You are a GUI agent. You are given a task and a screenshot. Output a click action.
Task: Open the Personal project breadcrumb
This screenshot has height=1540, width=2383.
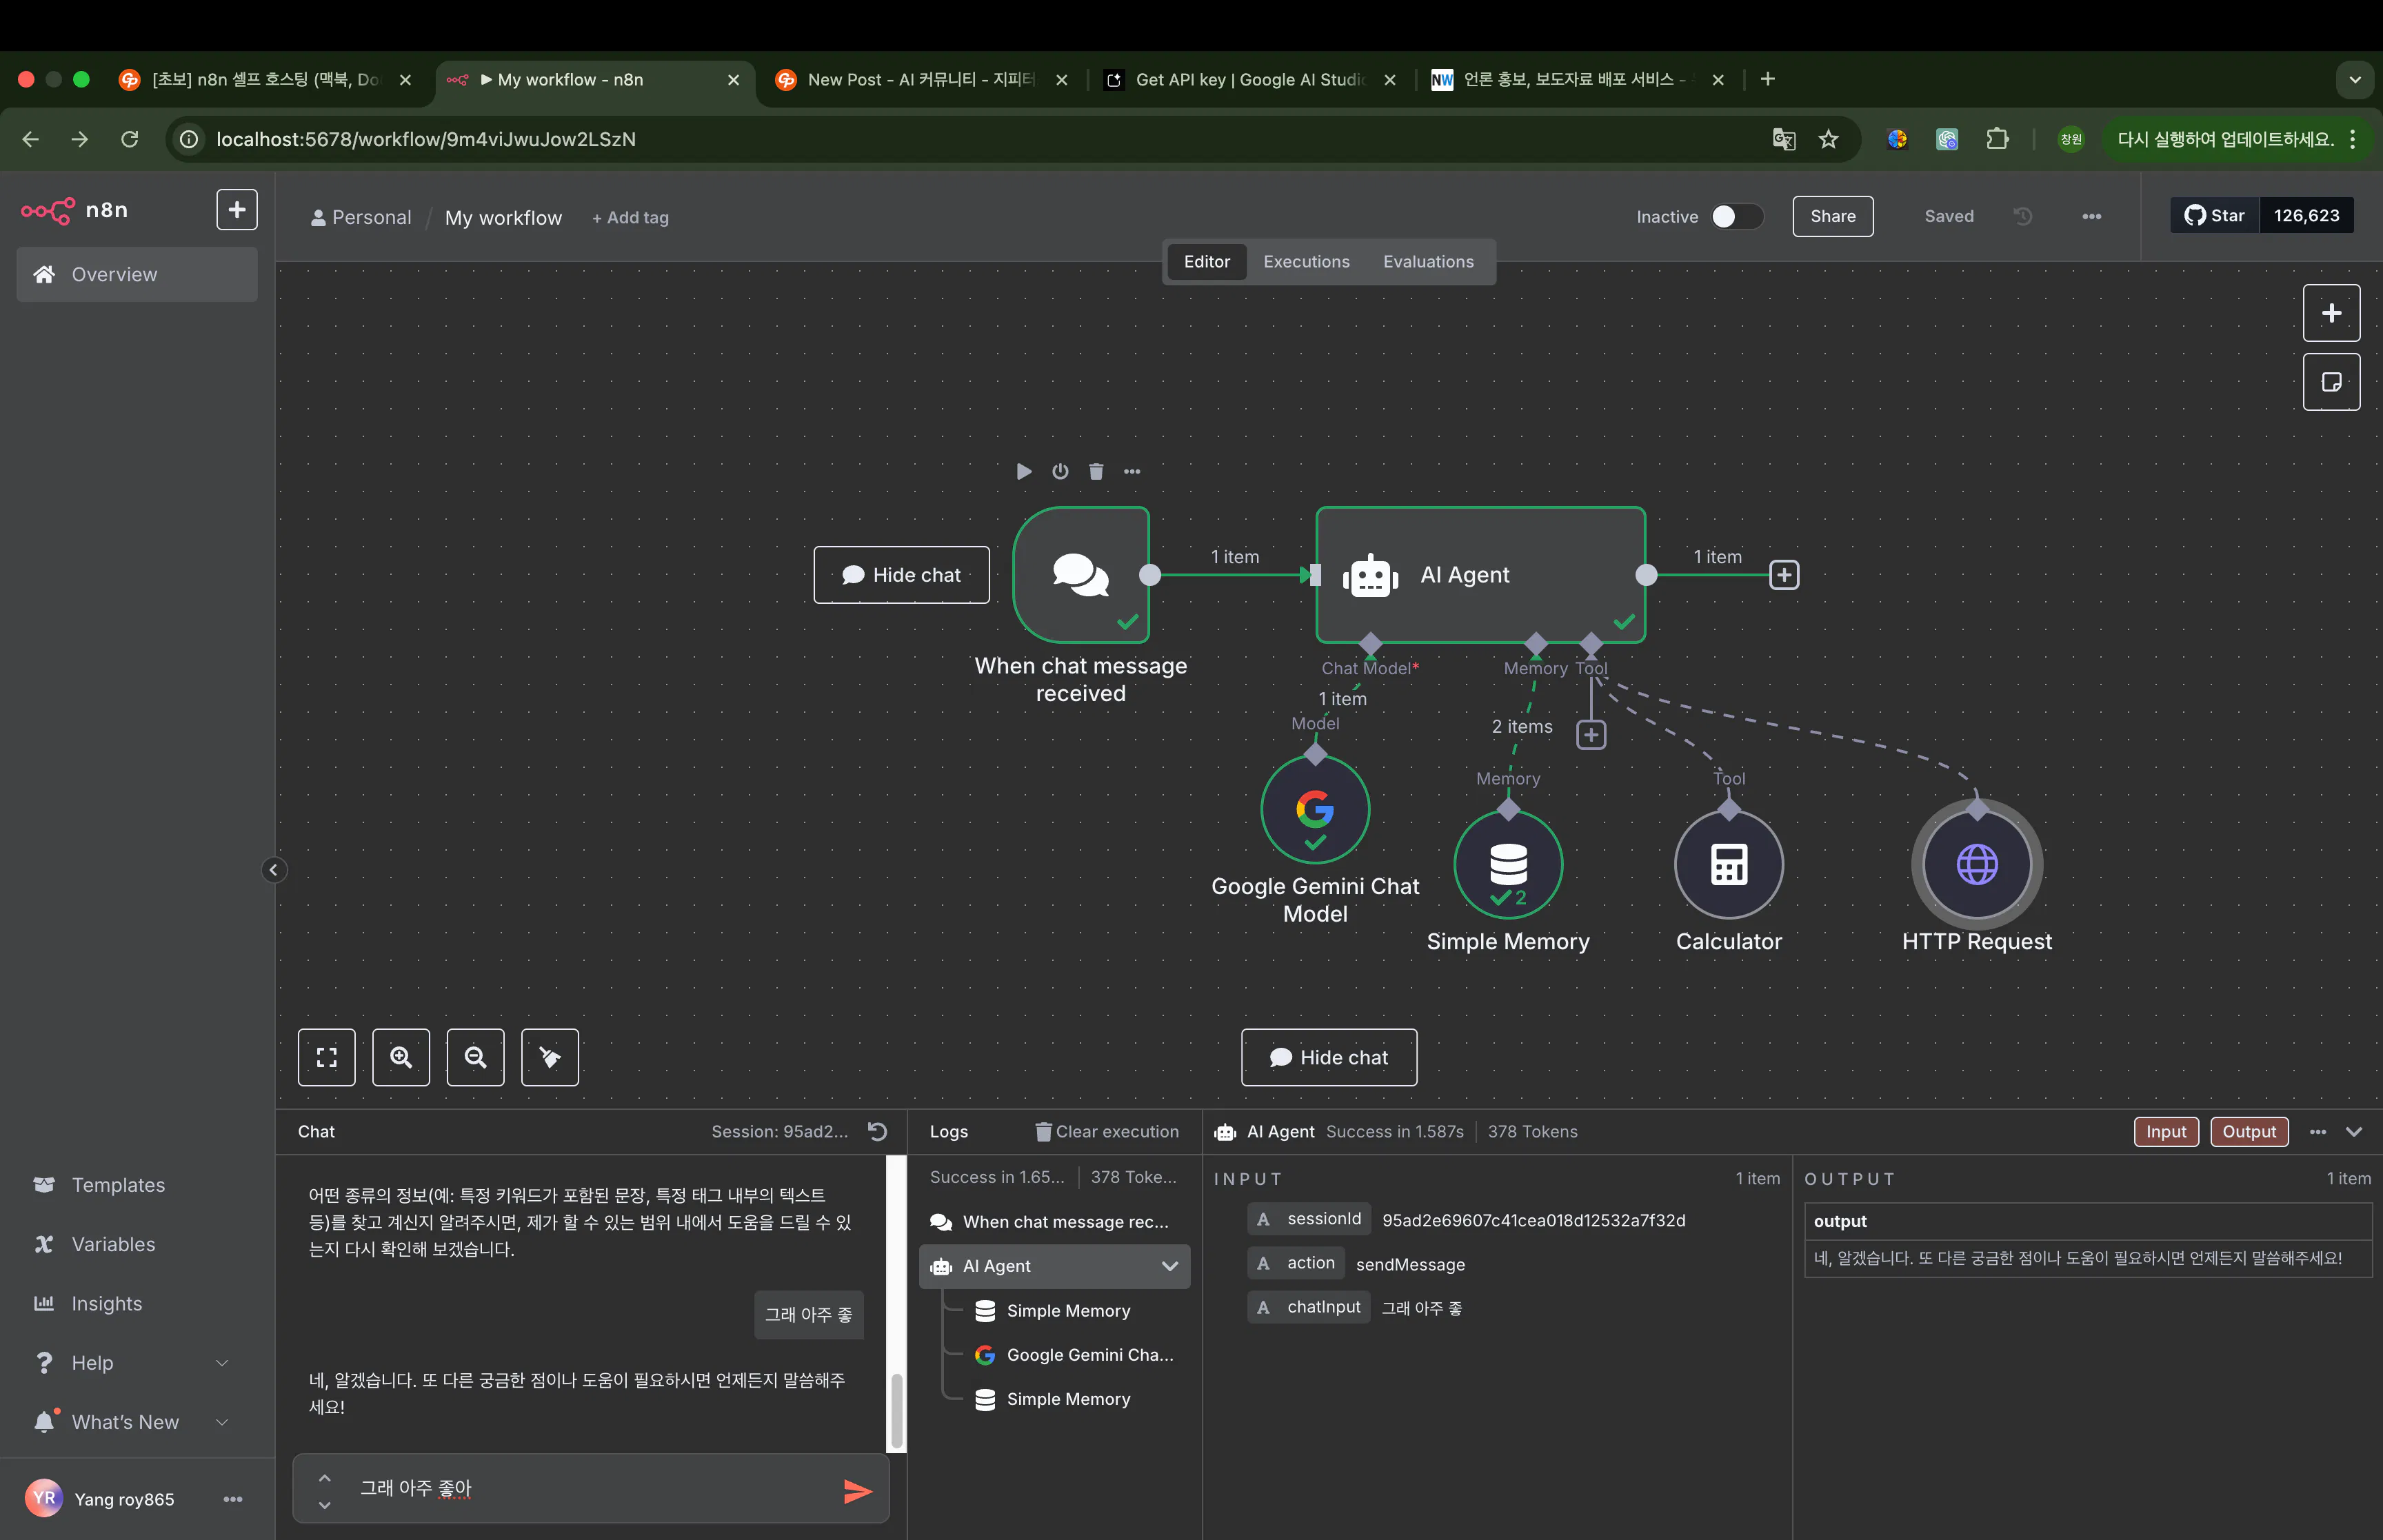tap(361, 218)
